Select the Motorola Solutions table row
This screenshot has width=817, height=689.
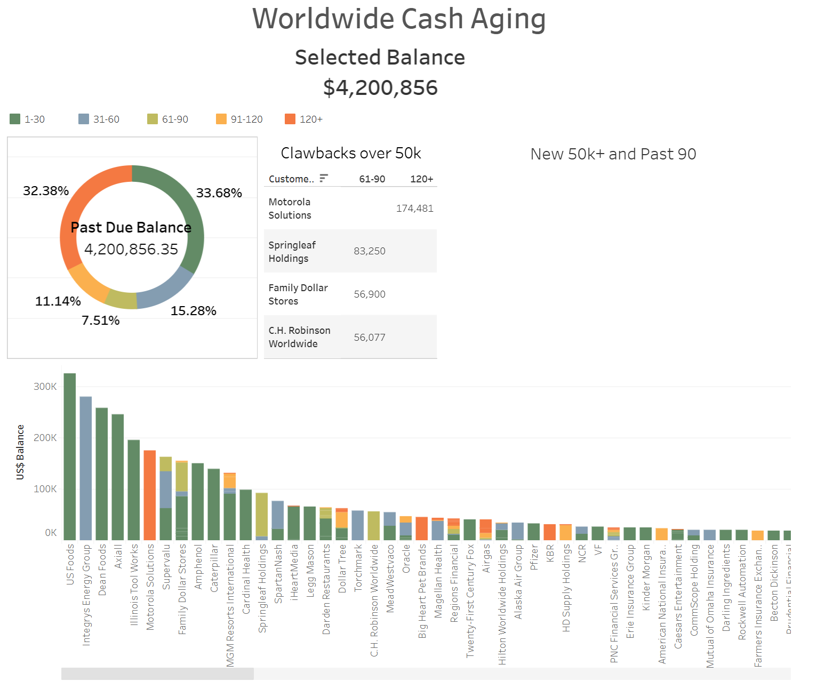(350, 209)
